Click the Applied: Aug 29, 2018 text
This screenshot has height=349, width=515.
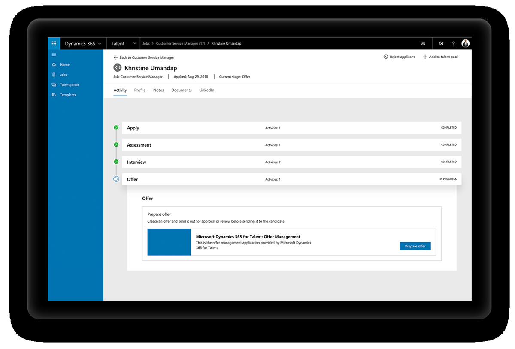(191, 77)
